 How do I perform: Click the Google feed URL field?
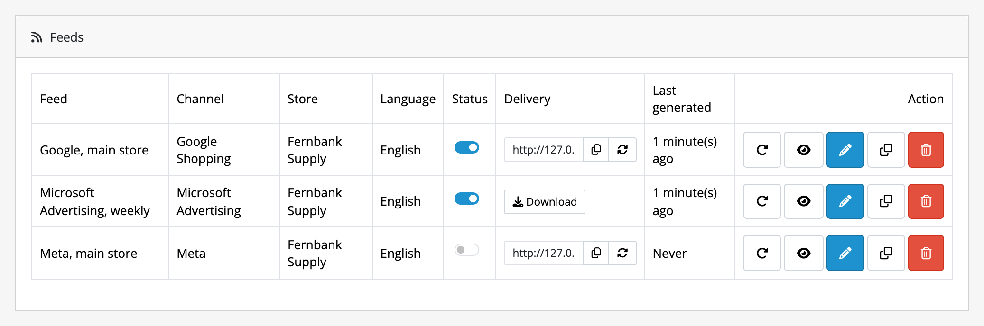pos(544,150)
